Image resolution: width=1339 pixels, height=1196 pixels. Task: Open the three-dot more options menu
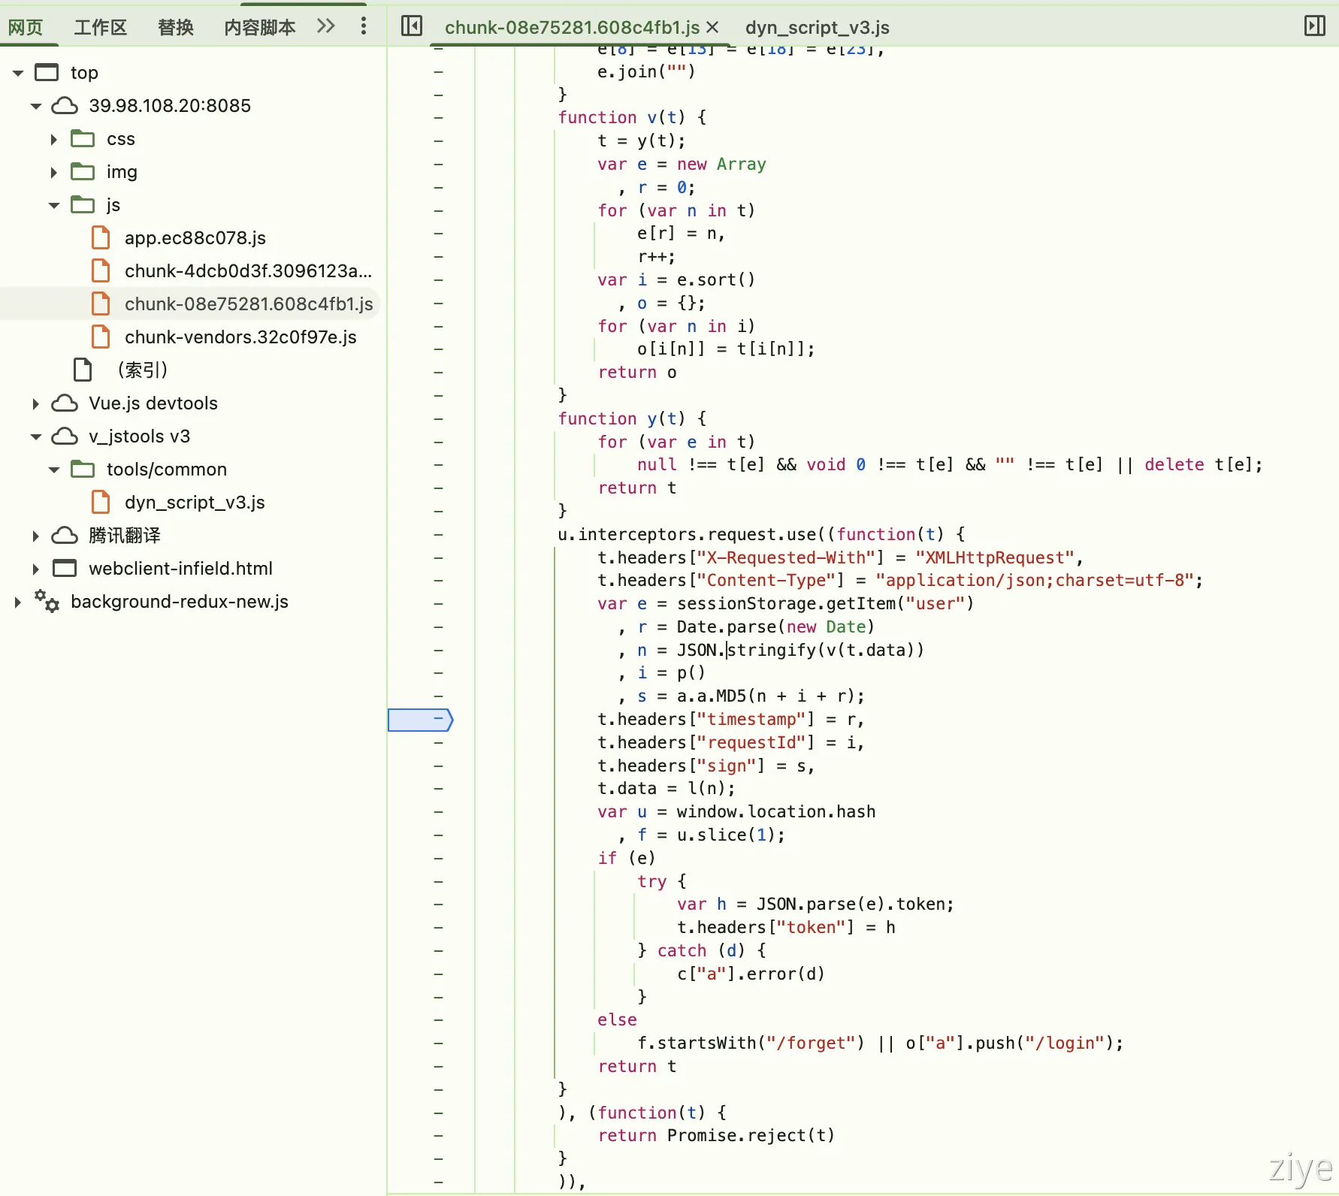click(x=364, y=26)
